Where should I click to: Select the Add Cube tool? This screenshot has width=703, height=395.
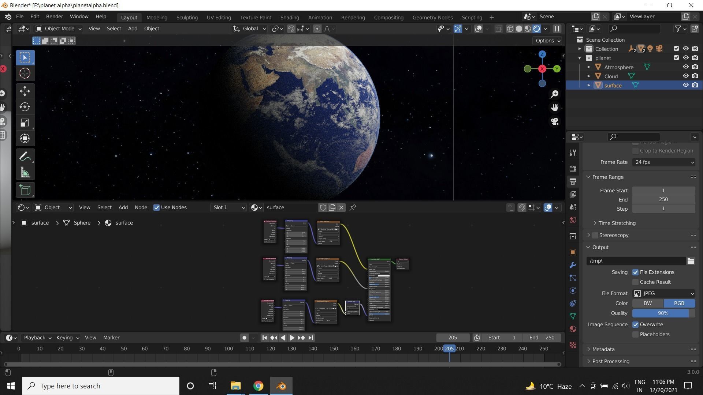[25, 190]
